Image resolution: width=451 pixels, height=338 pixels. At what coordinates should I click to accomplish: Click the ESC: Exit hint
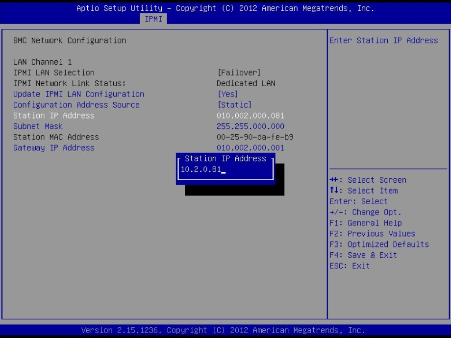point(350,266)
